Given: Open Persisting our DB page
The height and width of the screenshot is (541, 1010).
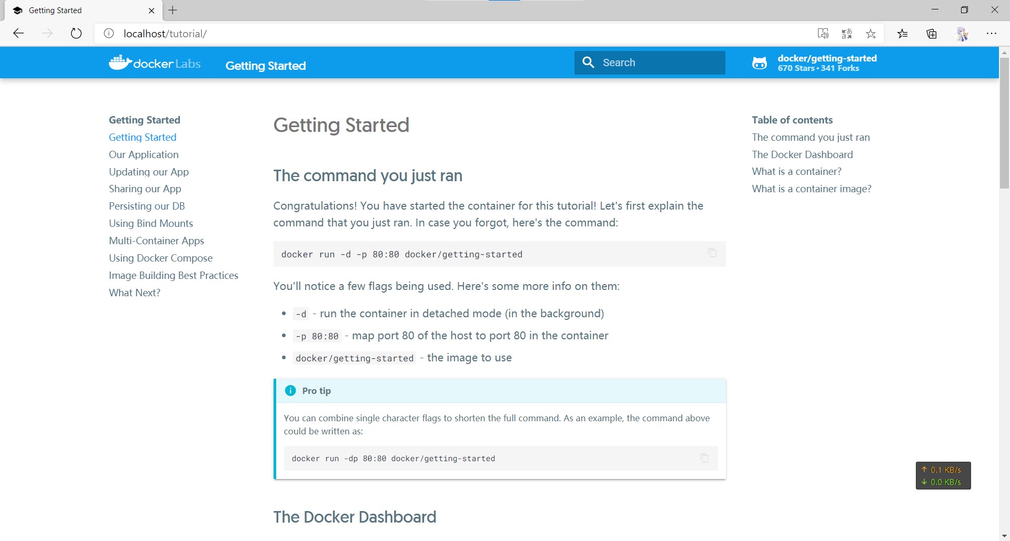Looking at the screenshot, I should coord(147,206).
